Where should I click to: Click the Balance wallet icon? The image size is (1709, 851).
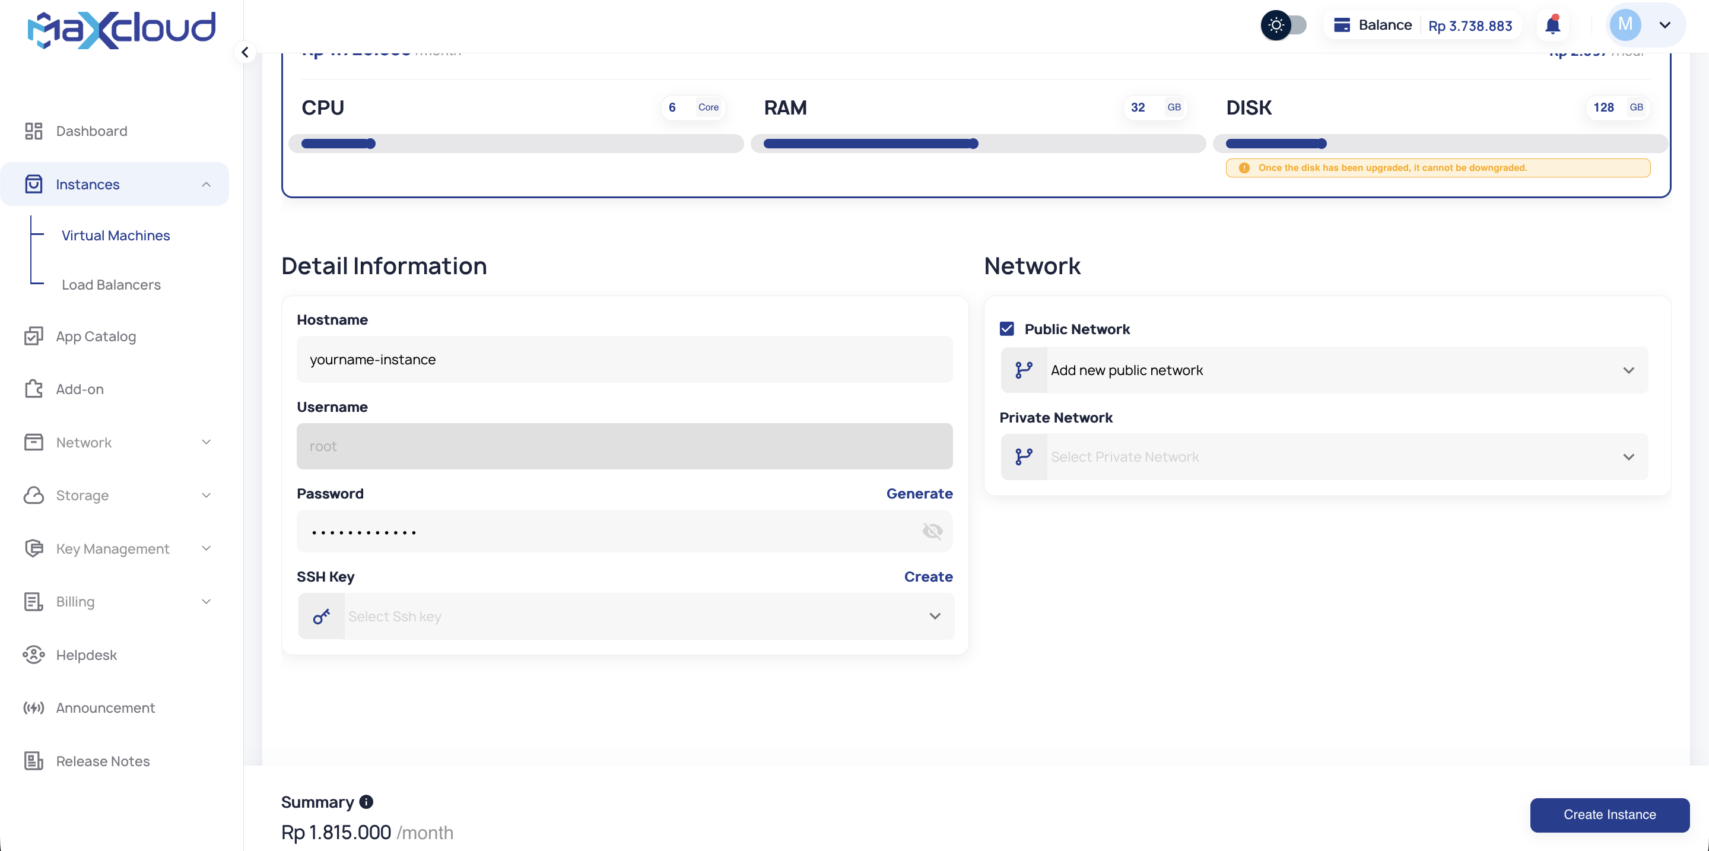click(x=1342, y=25)
